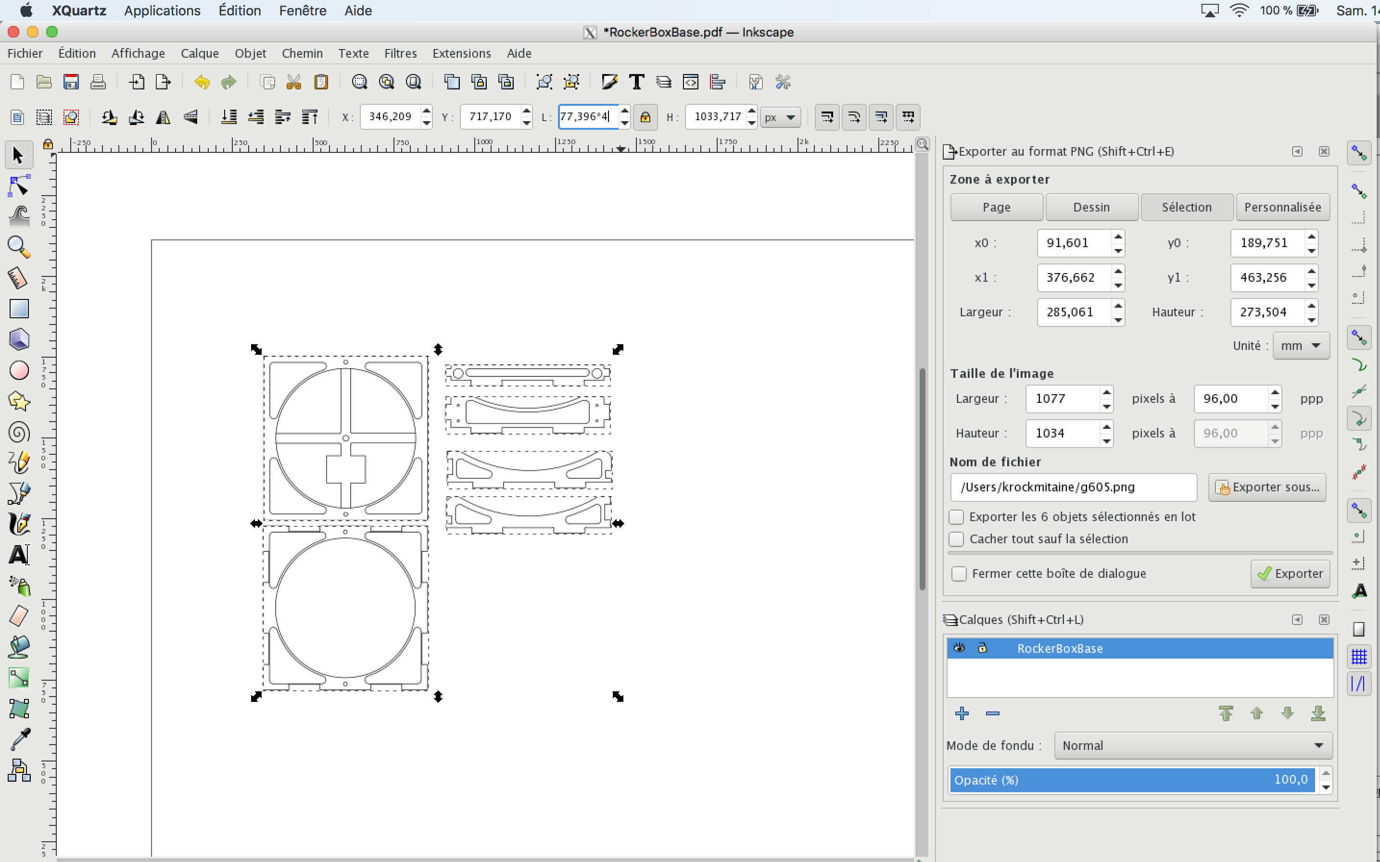Select the Paint Bucket fill tool
This screenshot has width=1380, height=862.
click(x=18, y=647)
